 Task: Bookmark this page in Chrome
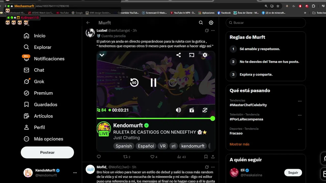(x=278, y=6)
